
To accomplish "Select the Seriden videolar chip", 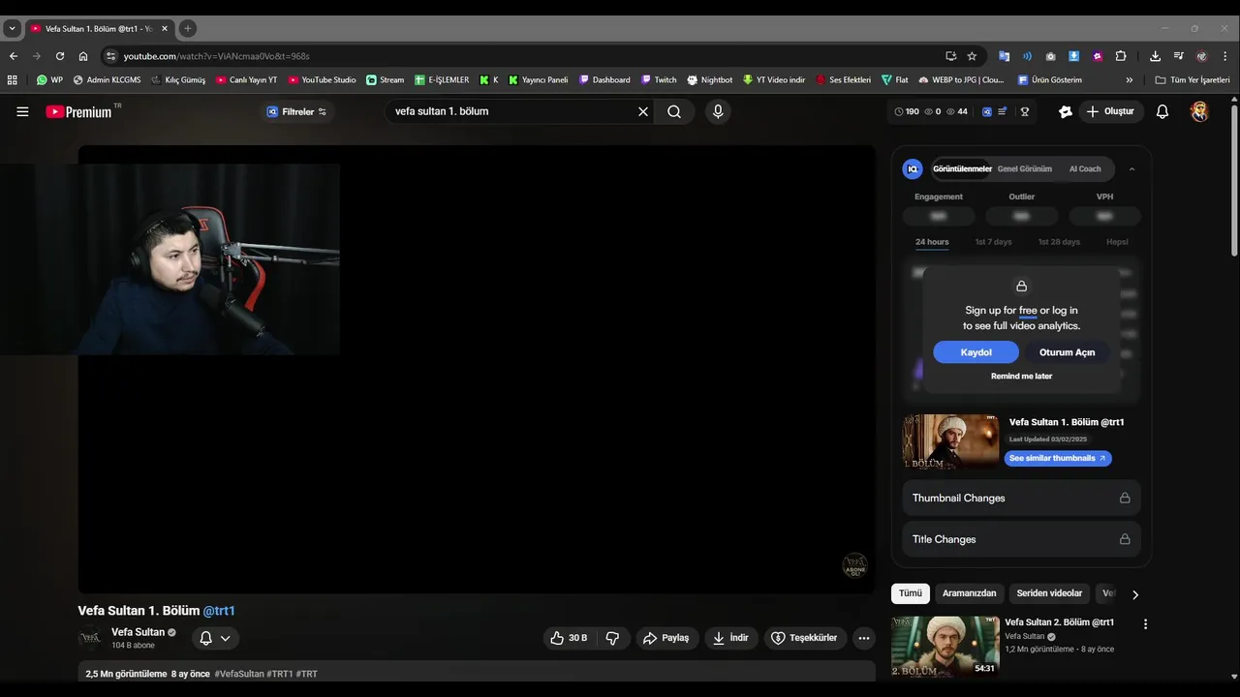I will point(1049,593).
